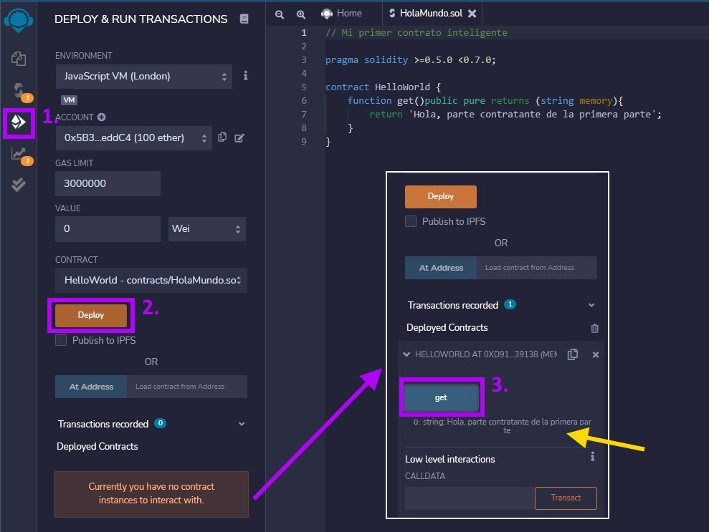Open the Solidity Compiler panel
This screenshot has height=532, width=709.
tap(19, 89)
